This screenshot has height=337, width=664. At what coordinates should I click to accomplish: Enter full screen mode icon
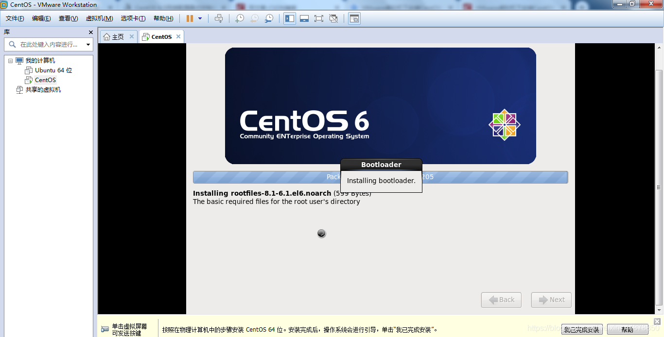click(x=319, y=18)
